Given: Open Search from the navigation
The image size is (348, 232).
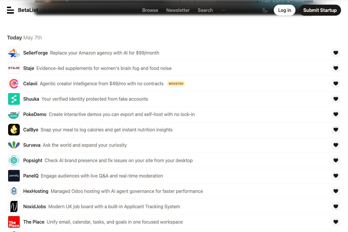Looking at the screenshot, I should 205,10.
